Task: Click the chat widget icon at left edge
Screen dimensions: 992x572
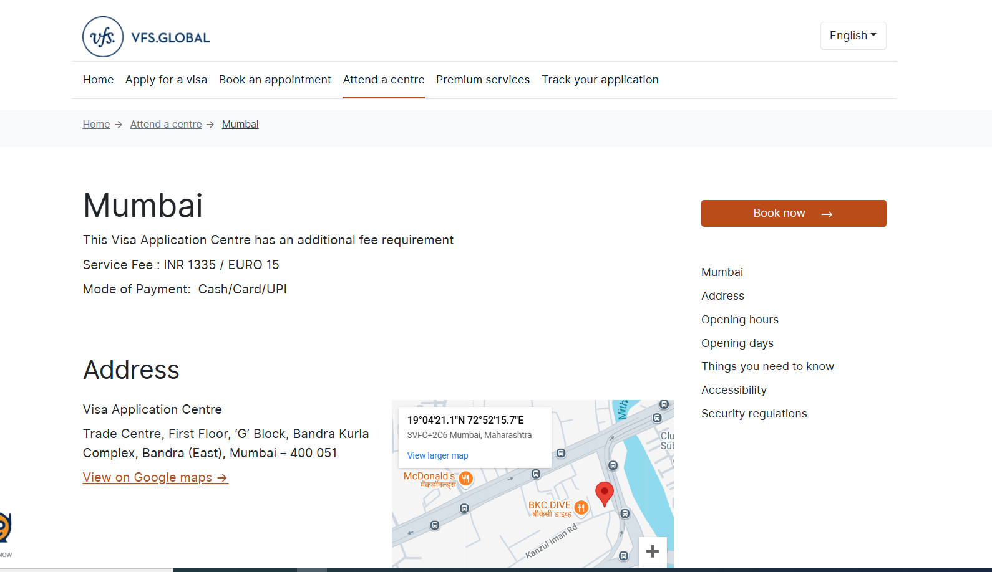Action: [x=5, y=528]
